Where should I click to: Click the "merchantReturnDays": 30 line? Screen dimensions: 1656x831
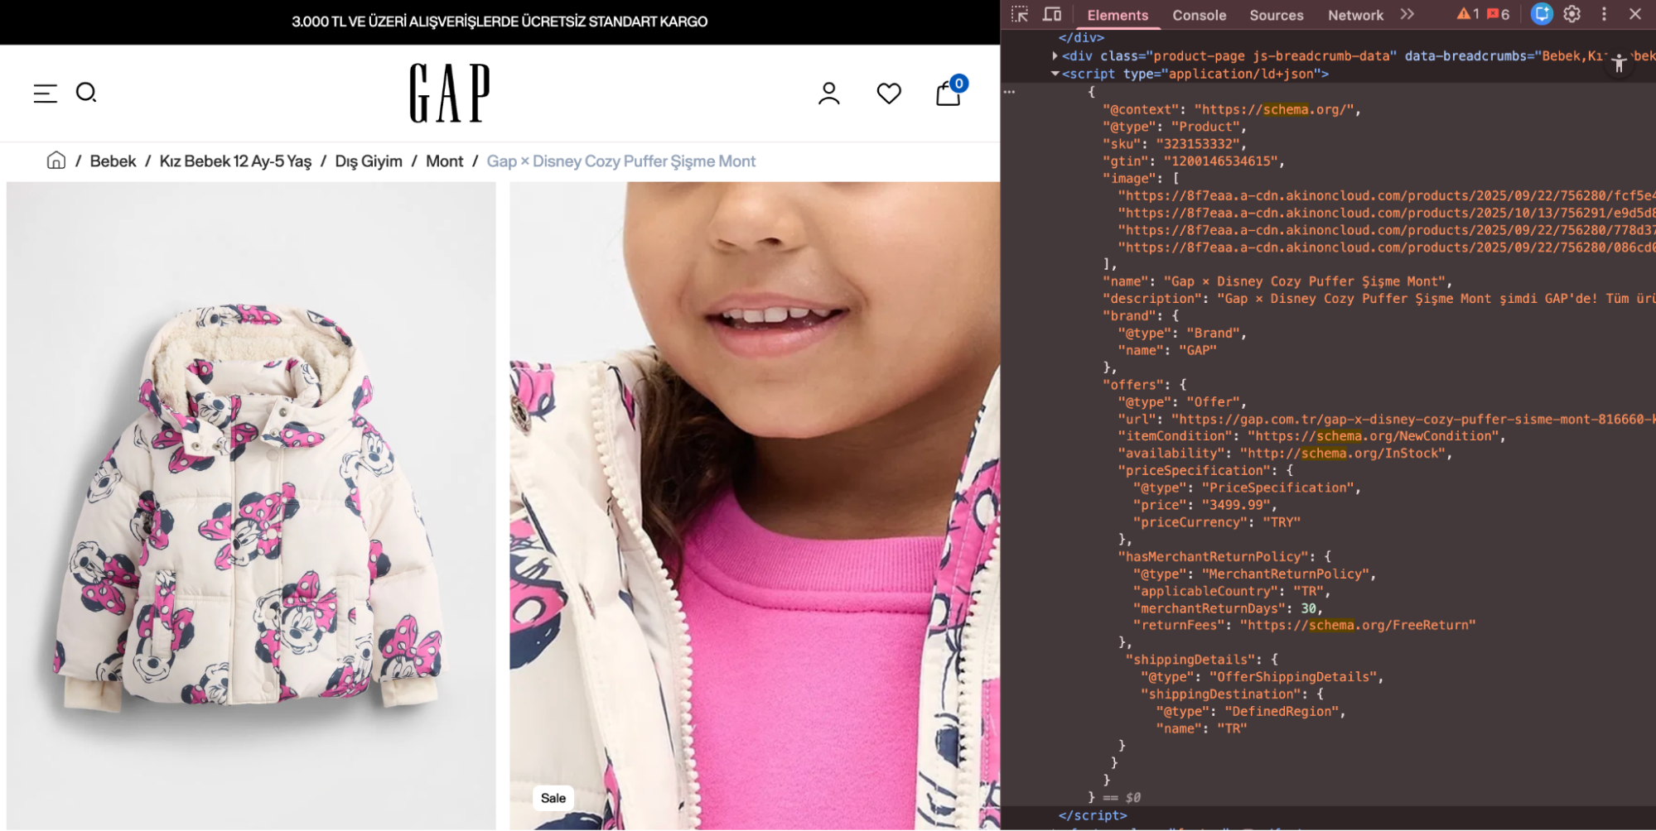pyautogui.click(x=1228, y=608)
